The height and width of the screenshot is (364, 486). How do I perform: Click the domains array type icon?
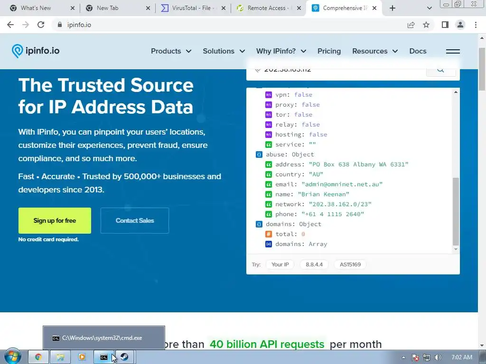(269, 244)
